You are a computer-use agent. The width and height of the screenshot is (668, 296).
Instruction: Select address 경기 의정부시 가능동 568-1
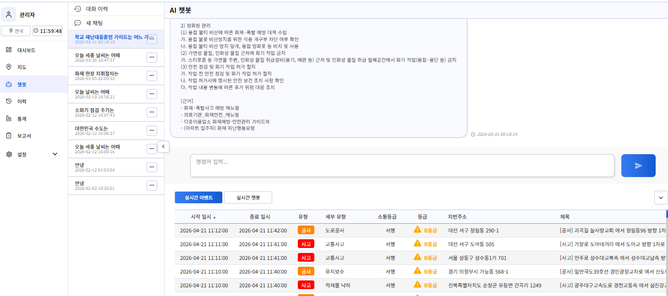(x=478, y=272)
